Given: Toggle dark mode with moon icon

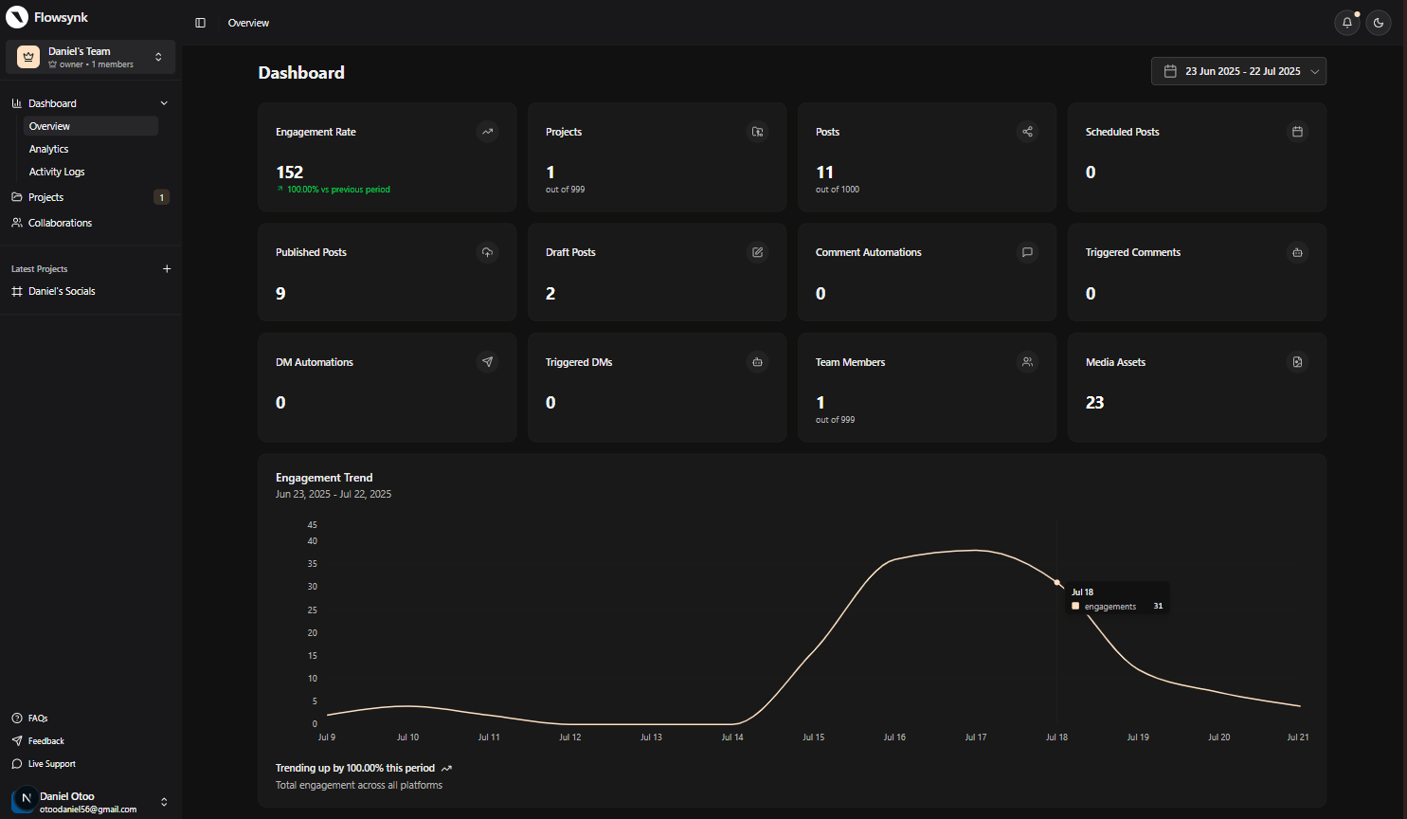Looking at the screenshot, I should [1379, 23].
